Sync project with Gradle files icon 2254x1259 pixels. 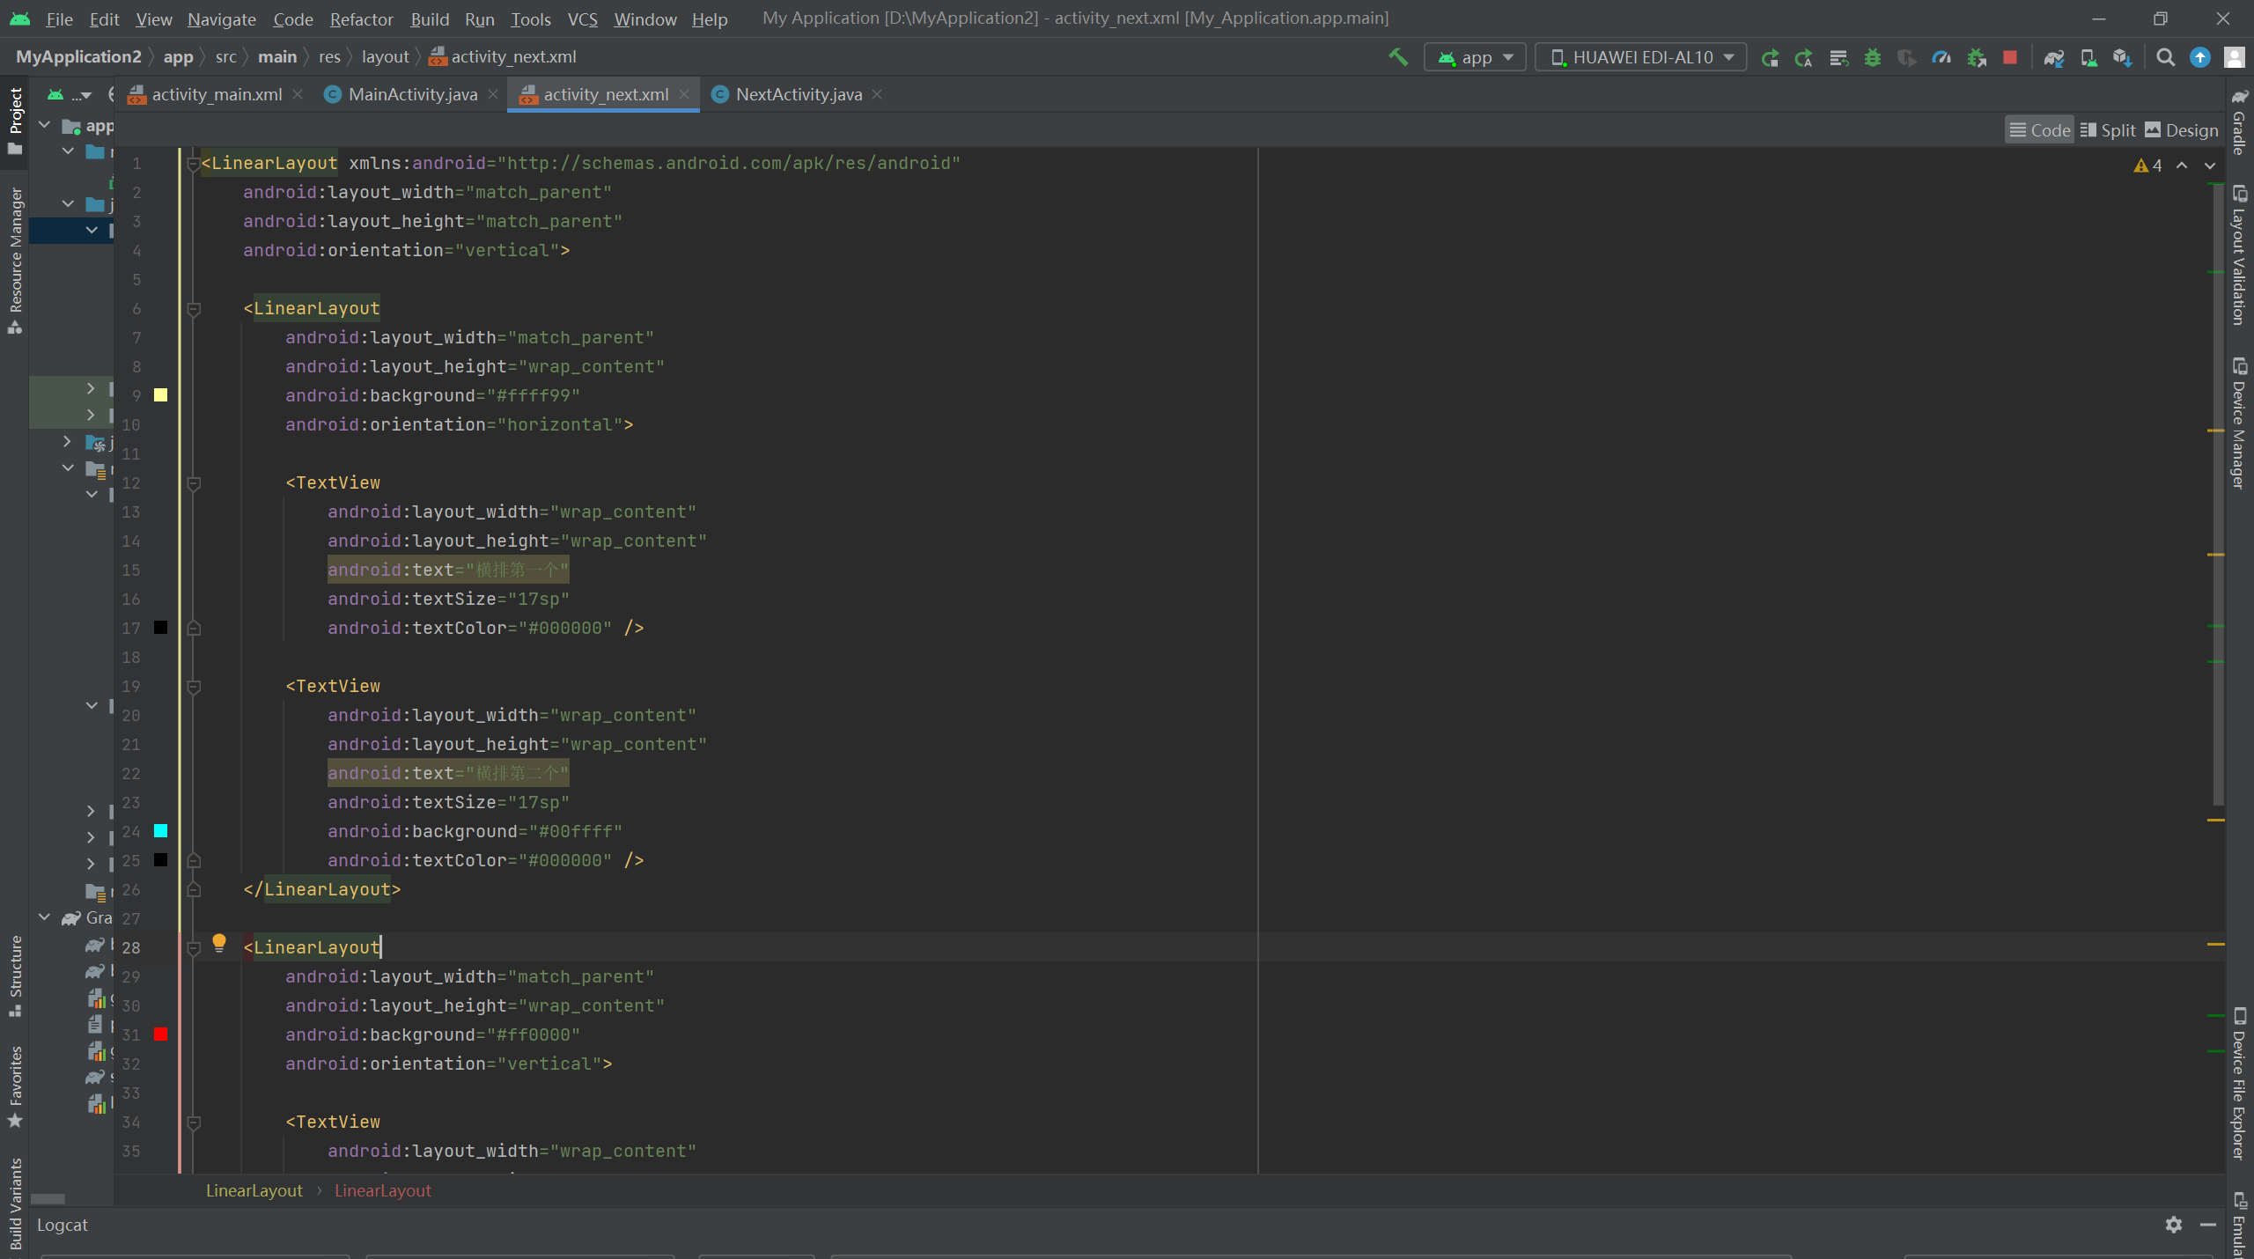pos(2053,57)
